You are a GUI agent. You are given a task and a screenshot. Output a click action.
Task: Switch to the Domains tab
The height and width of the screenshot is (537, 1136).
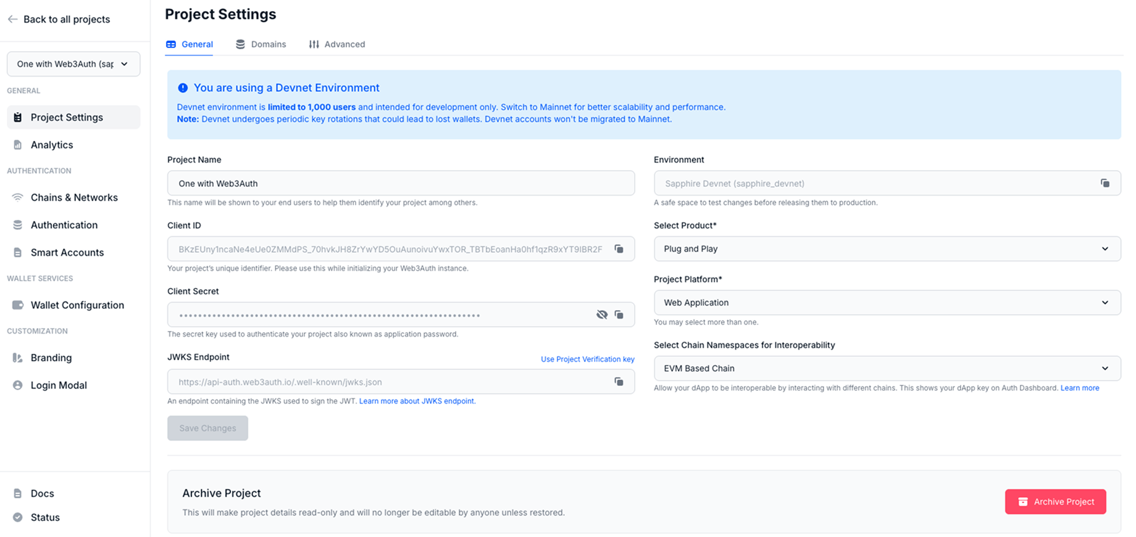pyautogui.click(x=268, y=44)
